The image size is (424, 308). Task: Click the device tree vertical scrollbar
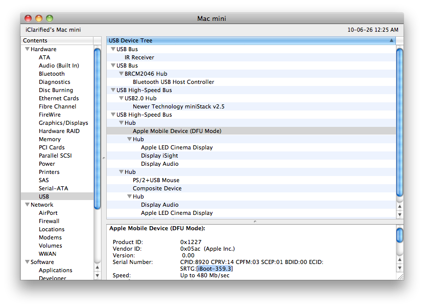399,123
